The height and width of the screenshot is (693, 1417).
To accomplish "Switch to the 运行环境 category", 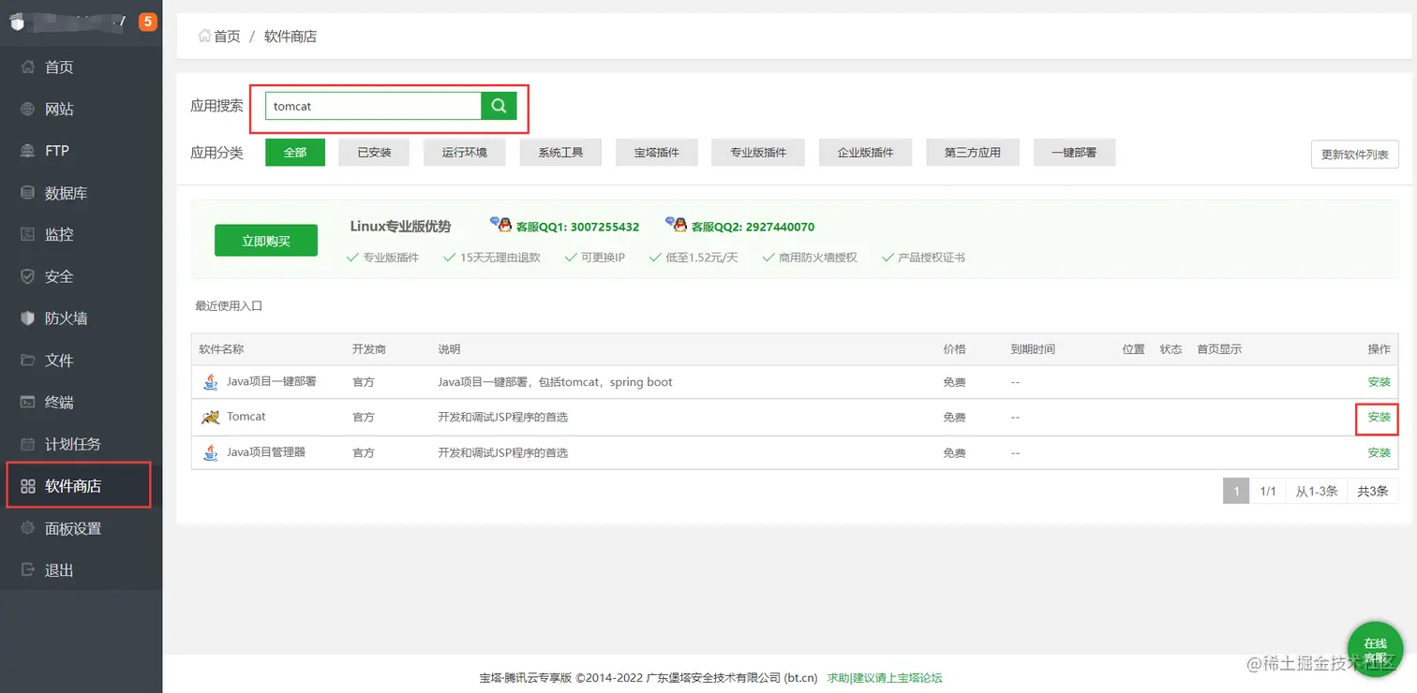I will pos(465,153).
